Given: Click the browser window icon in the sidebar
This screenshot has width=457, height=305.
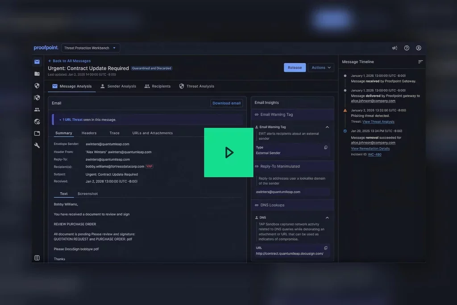Looking at the screenshot, I should (37, 134).
